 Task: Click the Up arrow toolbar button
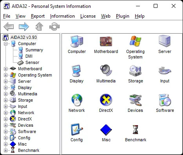tap(39, 27)
